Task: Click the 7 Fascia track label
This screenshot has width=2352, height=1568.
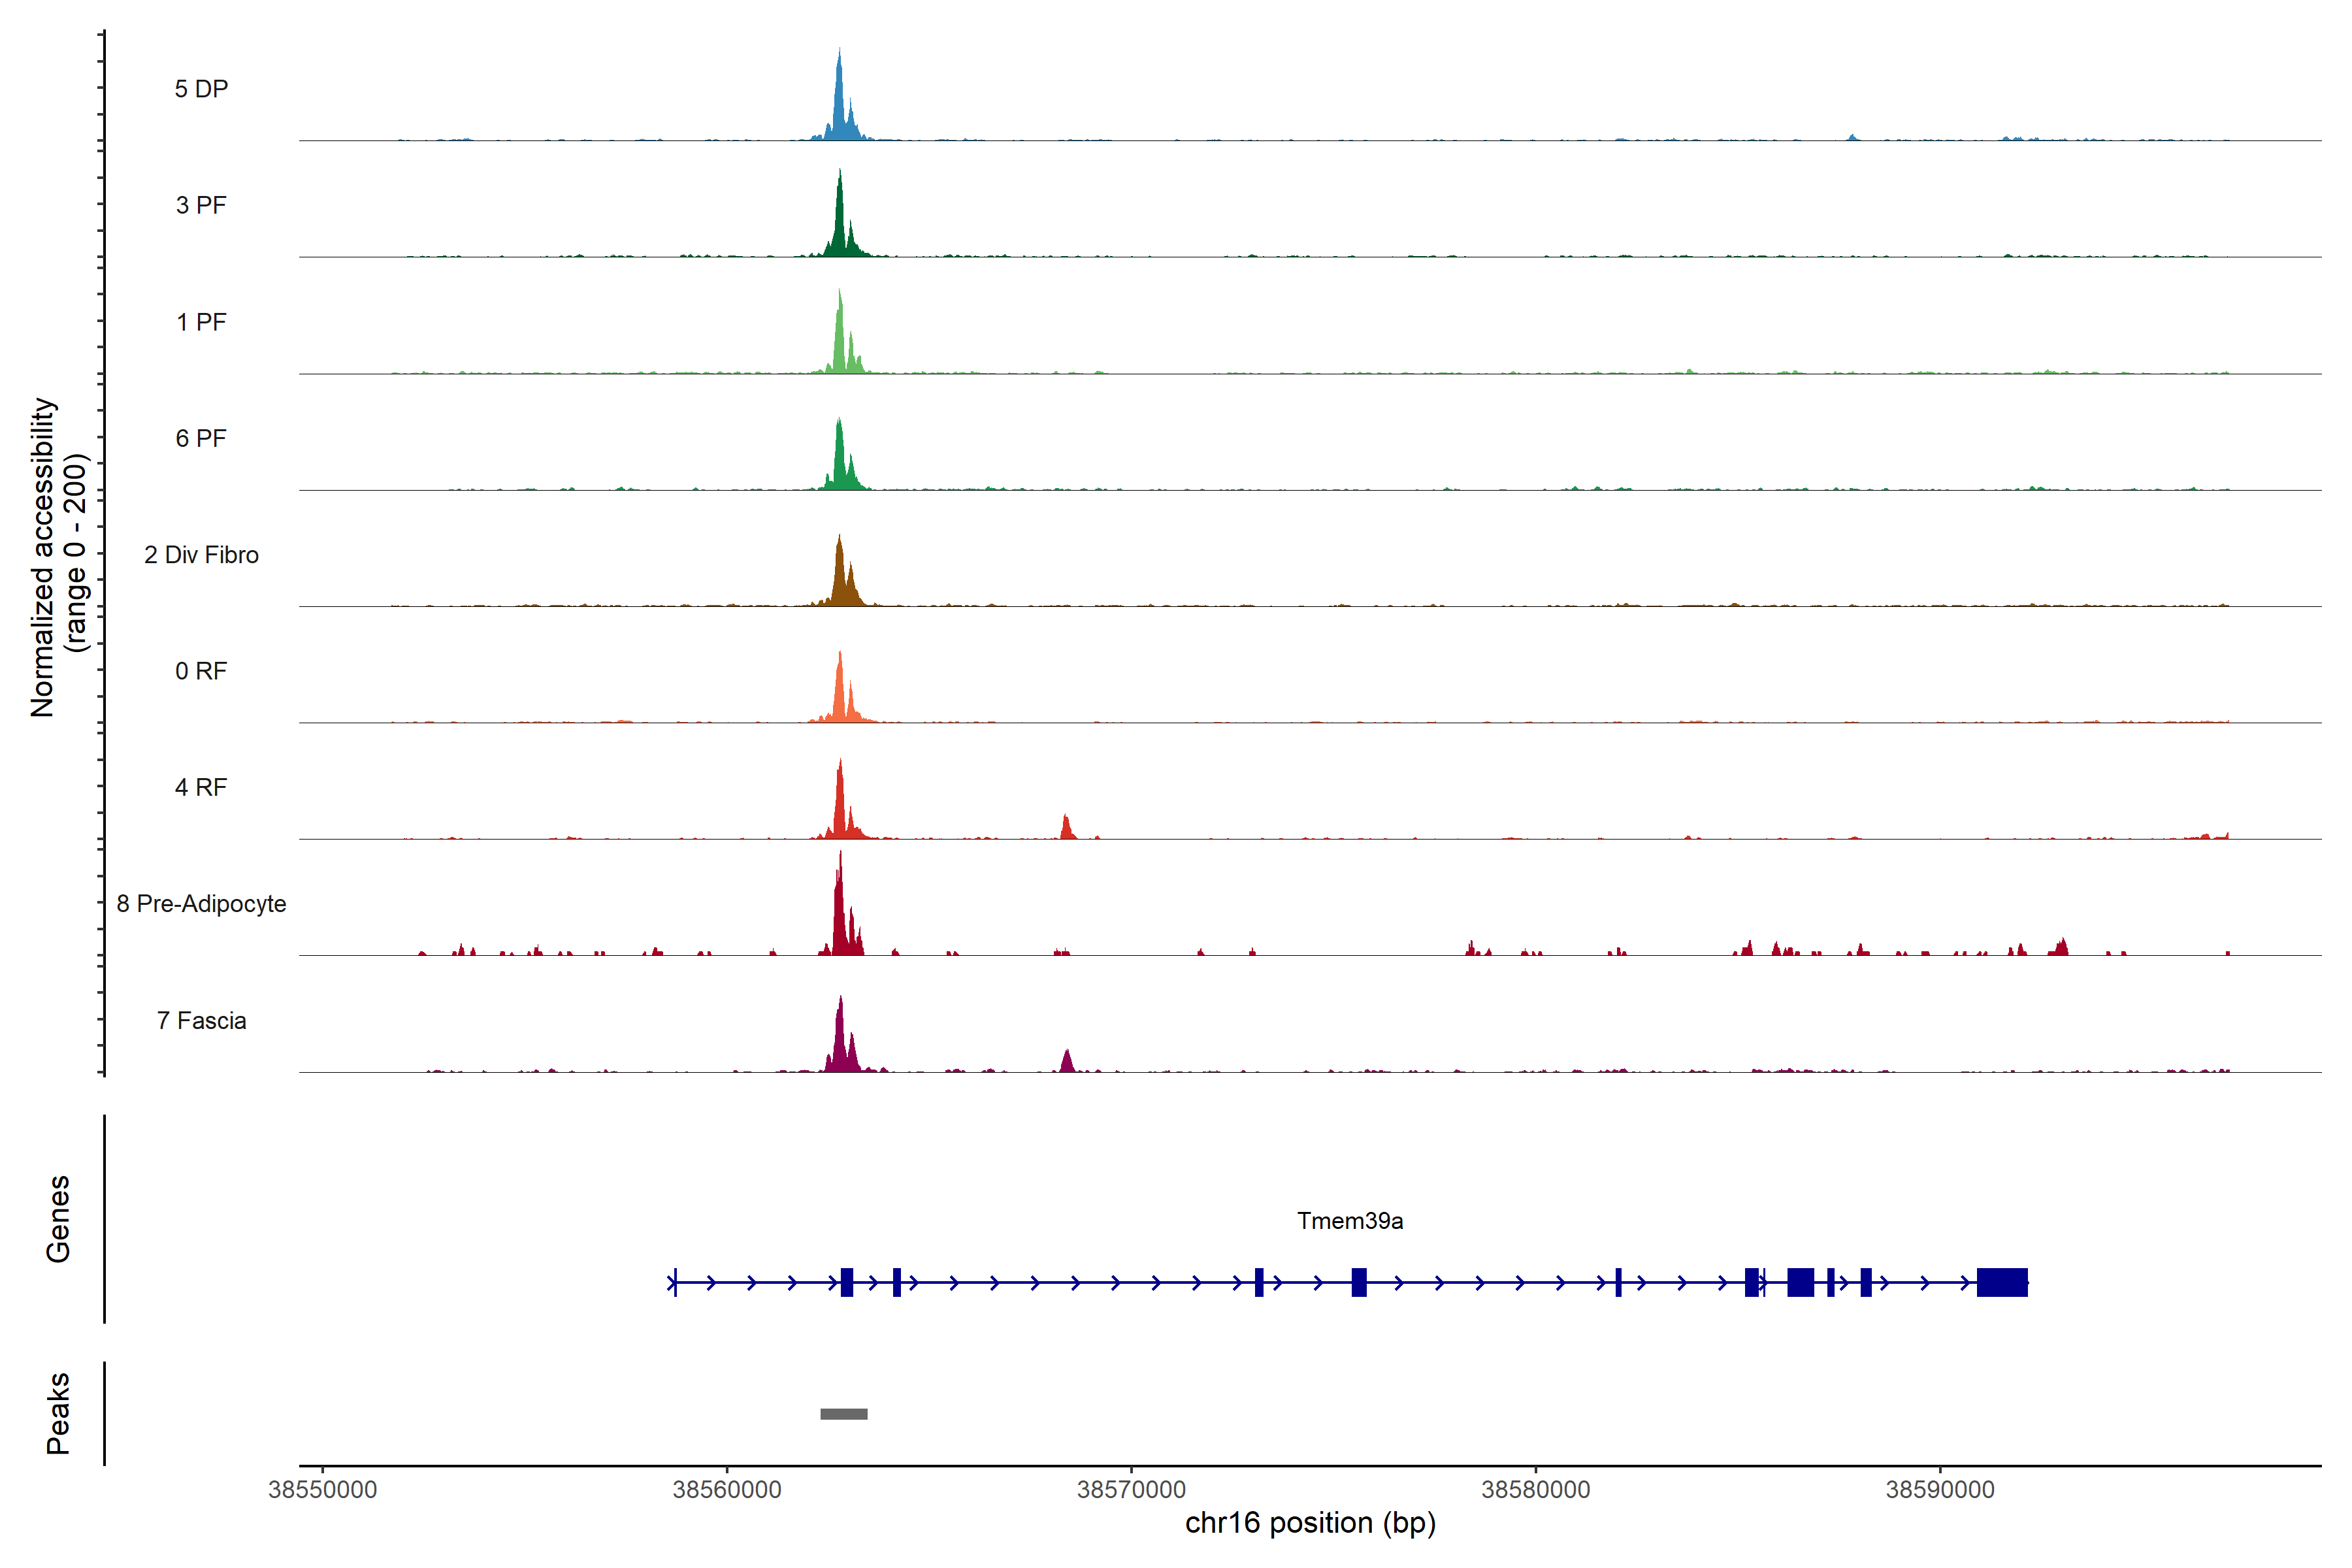Action: [x=201, y=1020]
